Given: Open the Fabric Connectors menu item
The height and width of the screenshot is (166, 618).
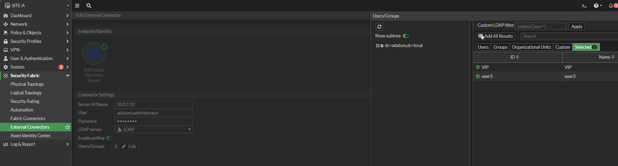Looking at the screenshot, I should (28, 118).
